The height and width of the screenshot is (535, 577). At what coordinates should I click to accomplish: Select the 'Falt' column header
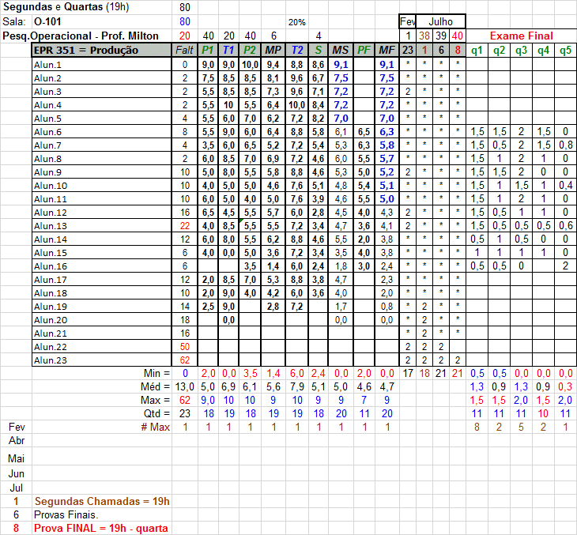pos(184,51)
